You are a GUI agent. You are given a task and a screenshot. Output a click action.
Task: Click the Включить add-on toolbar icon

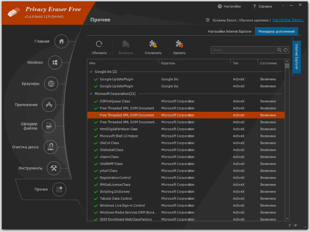[x=126, y=44]
